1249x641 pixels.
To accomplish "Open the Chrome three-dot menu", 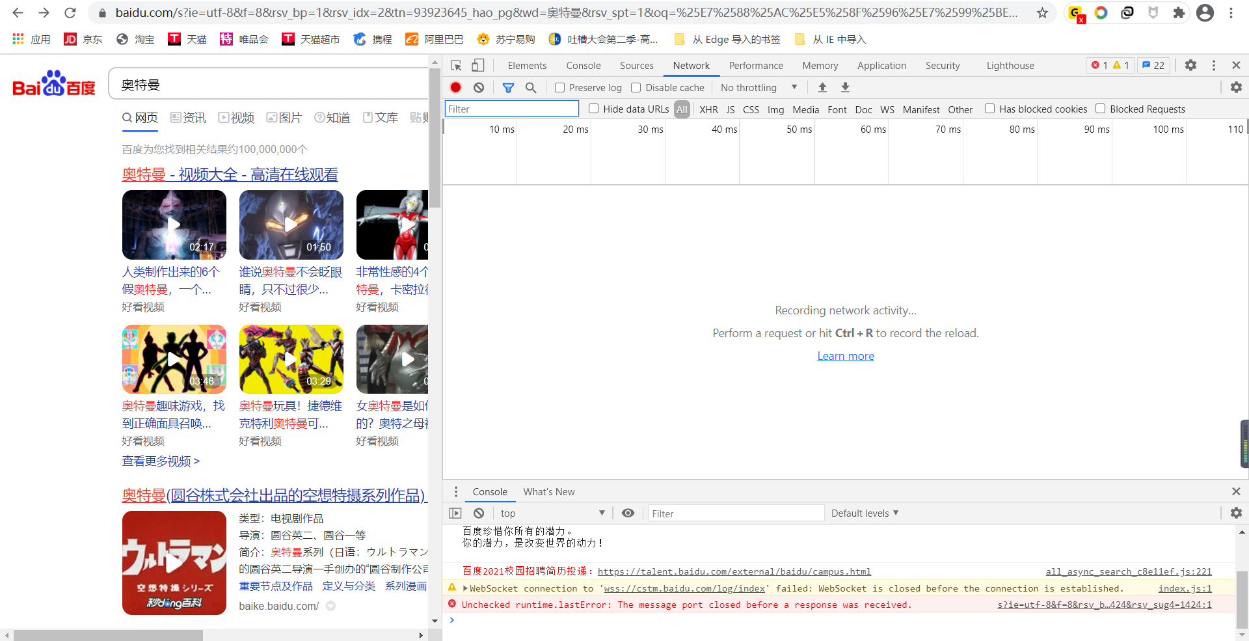I will coord(1231,13).
